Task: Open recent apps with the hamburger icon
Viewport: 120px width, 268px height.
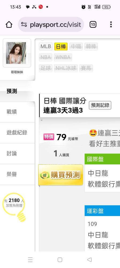Action: point(30,260)
